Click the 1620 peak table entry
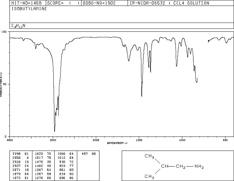 click(43, 154)
